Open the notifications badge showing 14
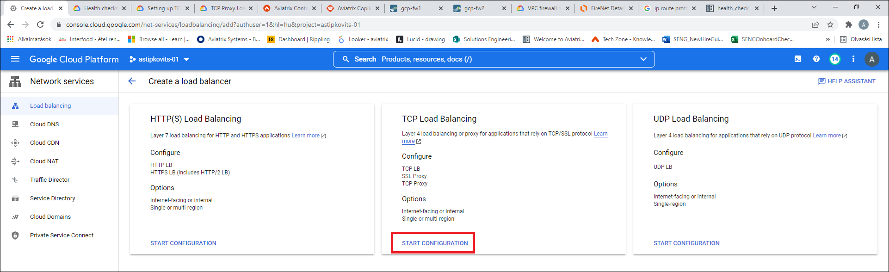This screenshot has height=272, width=889. coord(835,59)
